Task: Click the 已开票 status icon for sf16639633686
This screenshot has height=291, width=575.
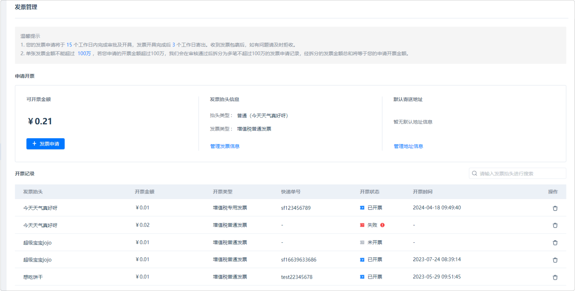Action: click(x=362, y=260)
